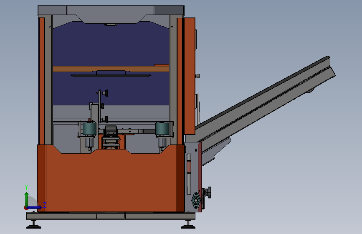Select the slotted guide with red slider block
The width and height of the screenshot is (362, 234).
pos(189,174)
